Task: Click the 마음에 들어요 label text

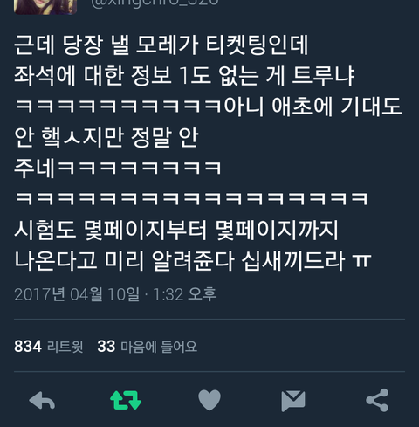Action: pos(159,347)
